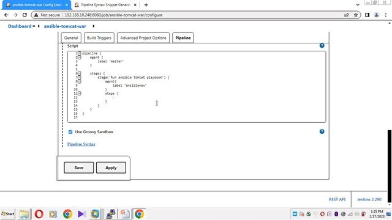Open the document viewer taskbar icon

(x=125, y=214)
